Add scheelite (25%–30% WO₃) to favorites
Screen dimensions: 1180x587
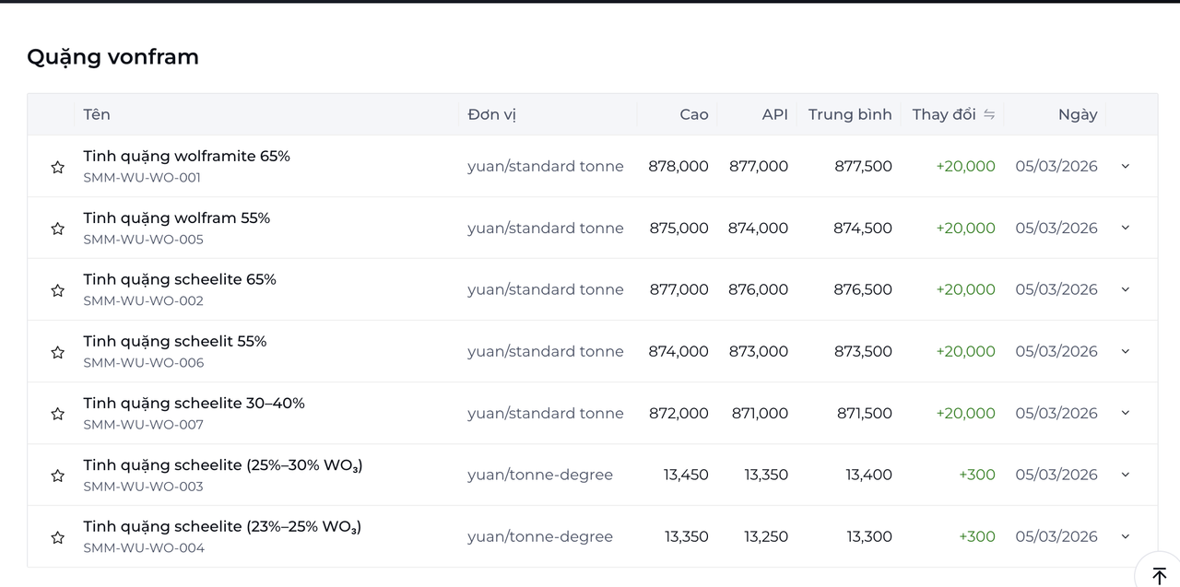click(x=57, y=475)
